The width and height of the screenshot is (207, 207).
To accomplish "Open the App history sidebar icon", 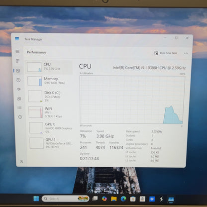I will pyautogui.click(x=18, y=80).
